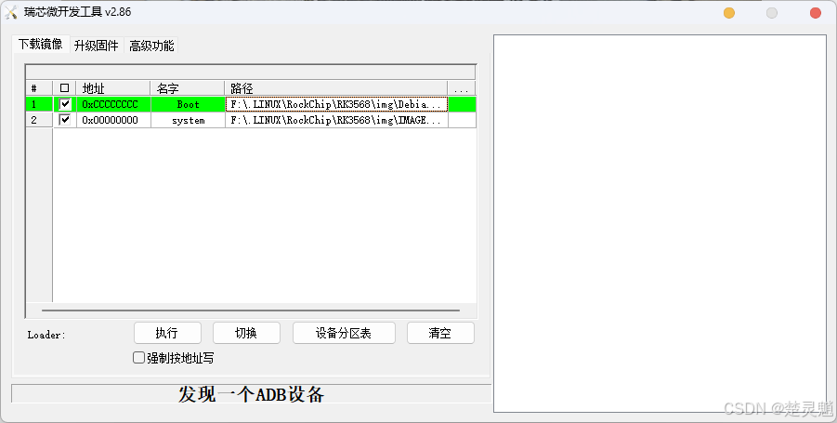Select the system name cell
The height and width of the screenshot is (423, 837).
[188, 120]
